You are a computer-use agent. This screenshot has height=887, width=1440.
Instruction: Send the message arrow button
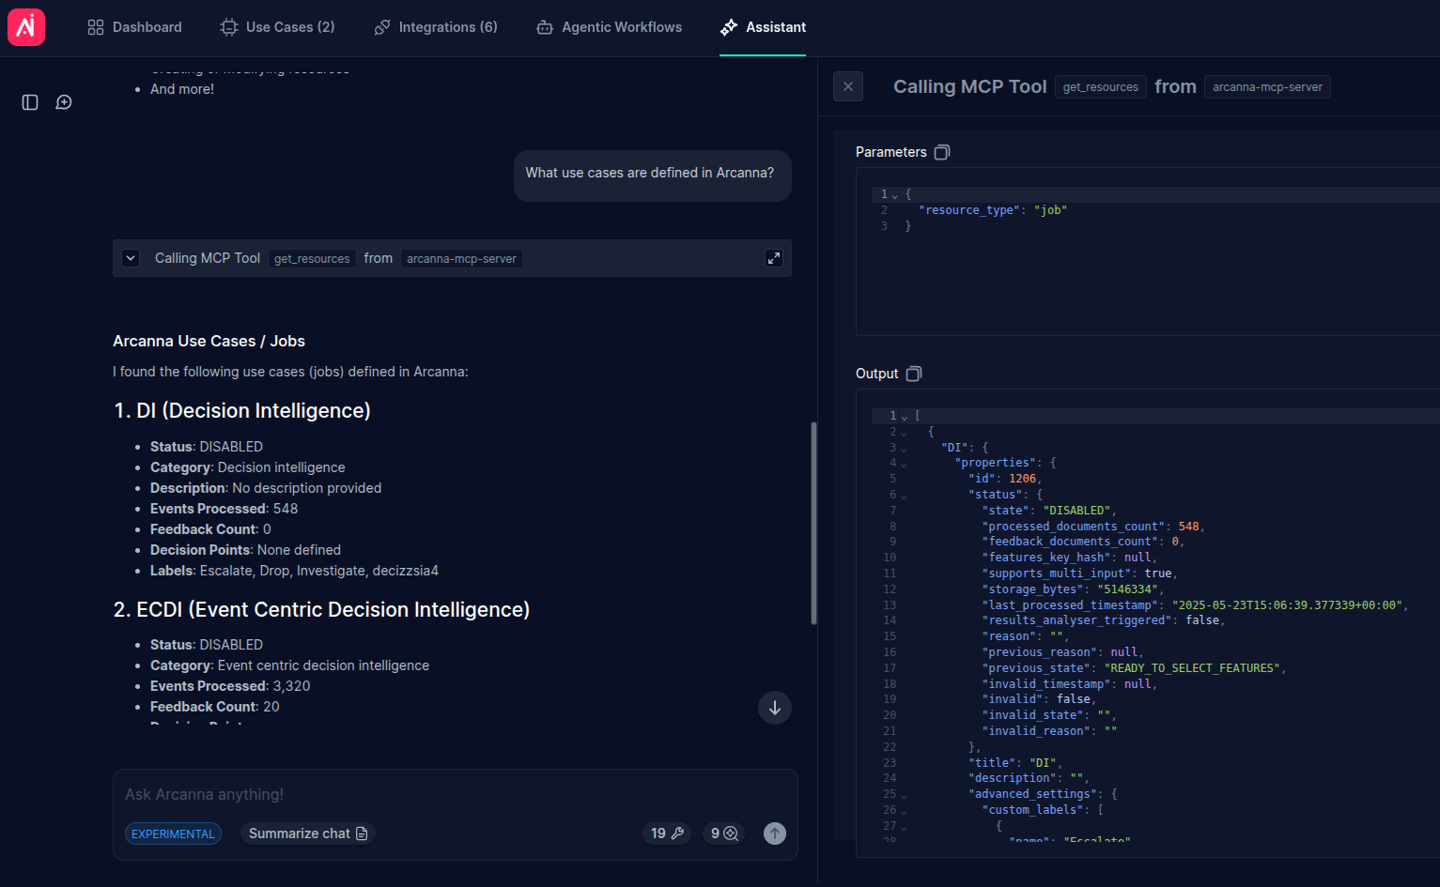click(775, 833)
